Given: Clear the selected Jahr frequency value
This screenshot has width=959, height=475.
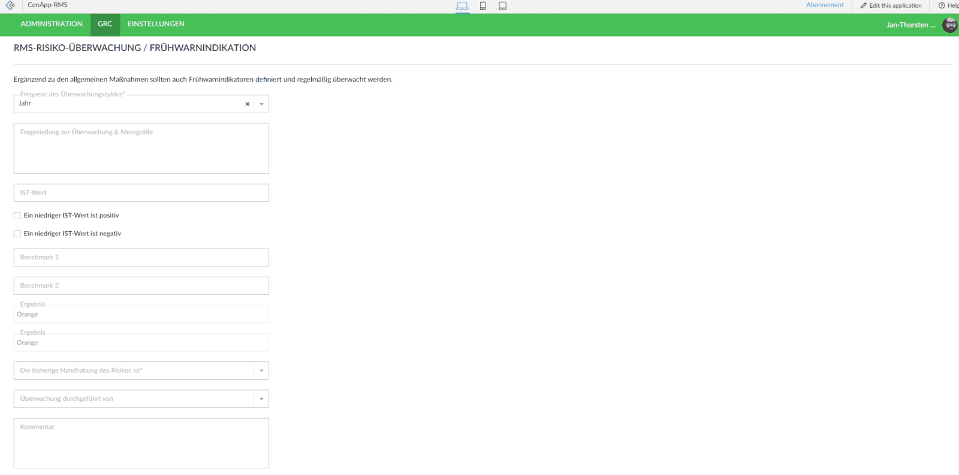Looking at the screenshot, I should 247,104.
